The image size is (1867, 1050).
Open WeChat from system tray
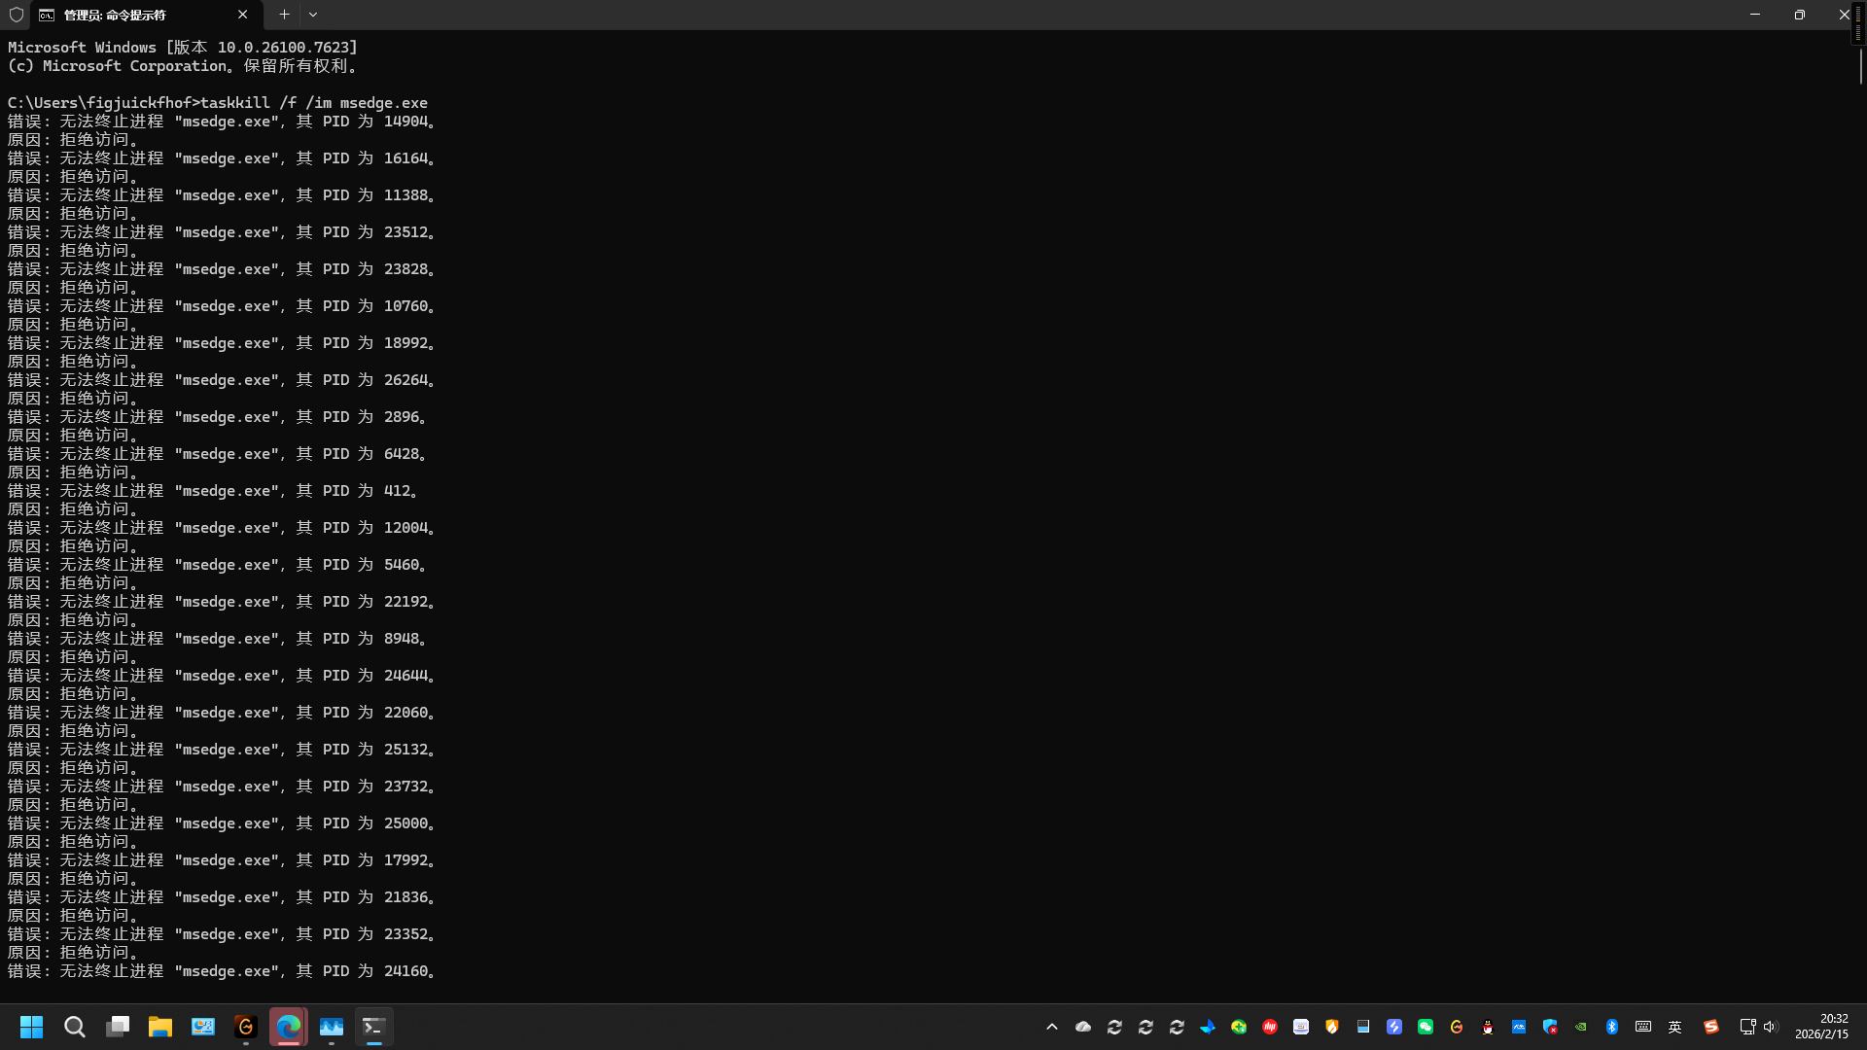1426,1027
